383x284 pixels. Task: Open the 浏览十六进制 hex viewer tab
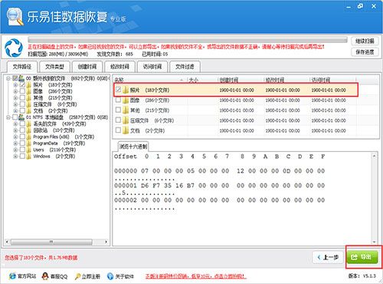(133, 147)
